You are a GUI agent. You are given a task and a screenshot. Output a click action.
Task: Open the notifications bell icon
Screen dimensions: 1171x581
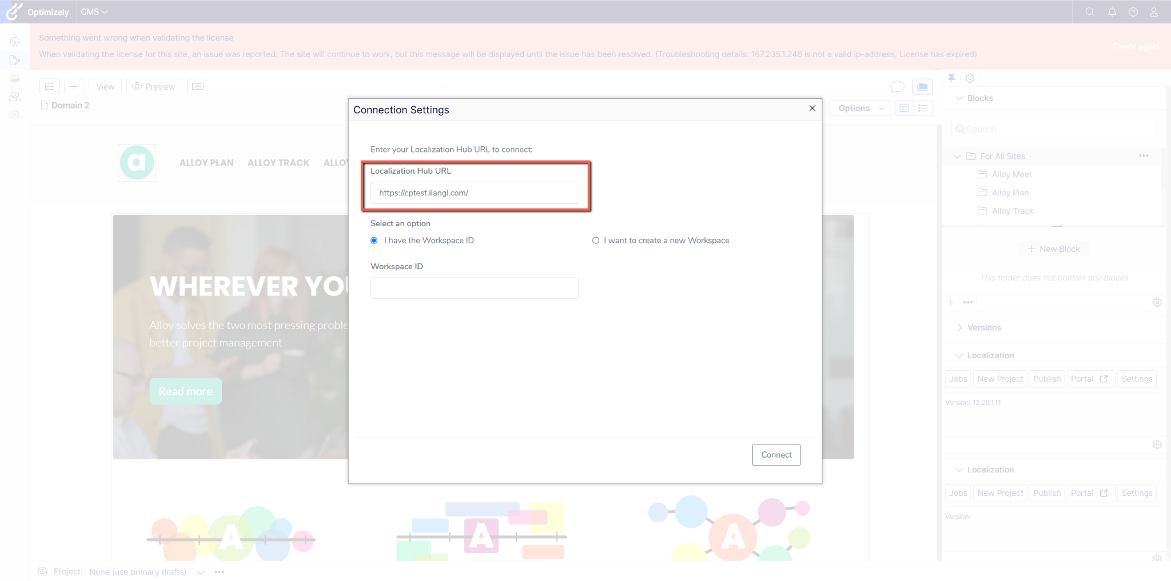pos(1112,12)
